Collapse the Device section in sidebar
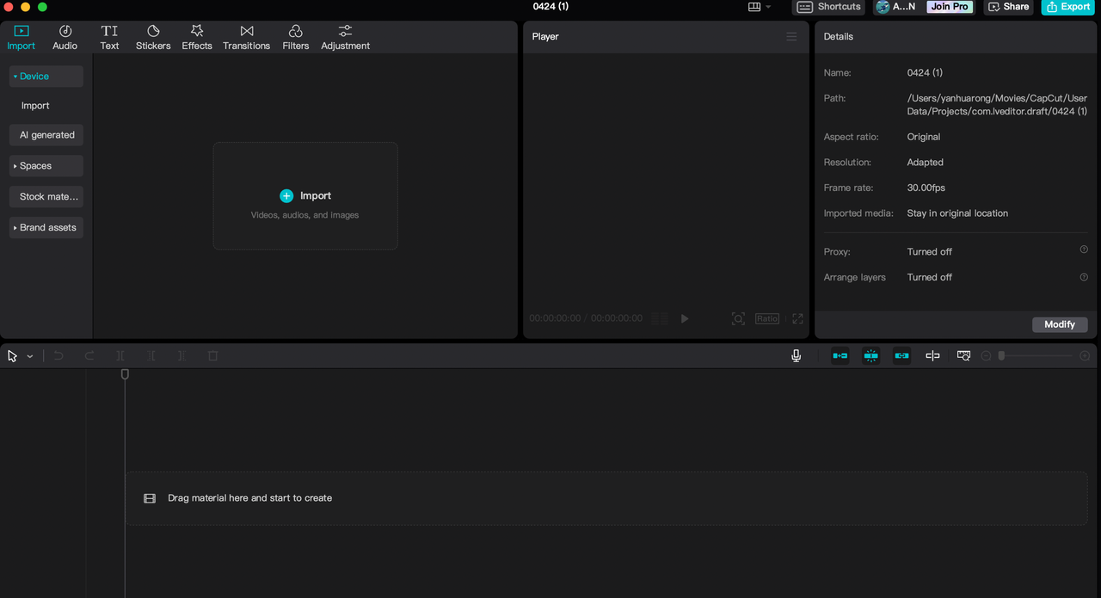1101x598 pixels. (x=46, y=77)
